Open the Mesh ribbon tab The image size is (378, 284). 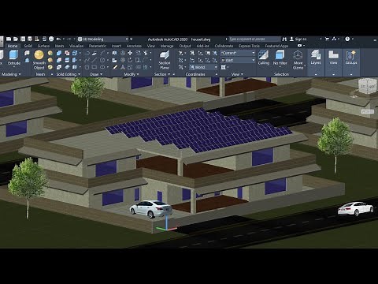pyautogui.click(x=59, y=46)
